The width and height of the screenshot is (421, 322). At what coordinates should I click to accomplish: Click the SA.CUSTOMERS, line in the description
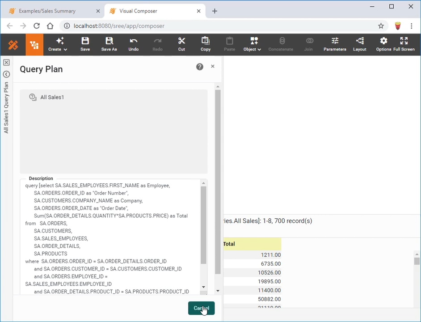(53, 231)
